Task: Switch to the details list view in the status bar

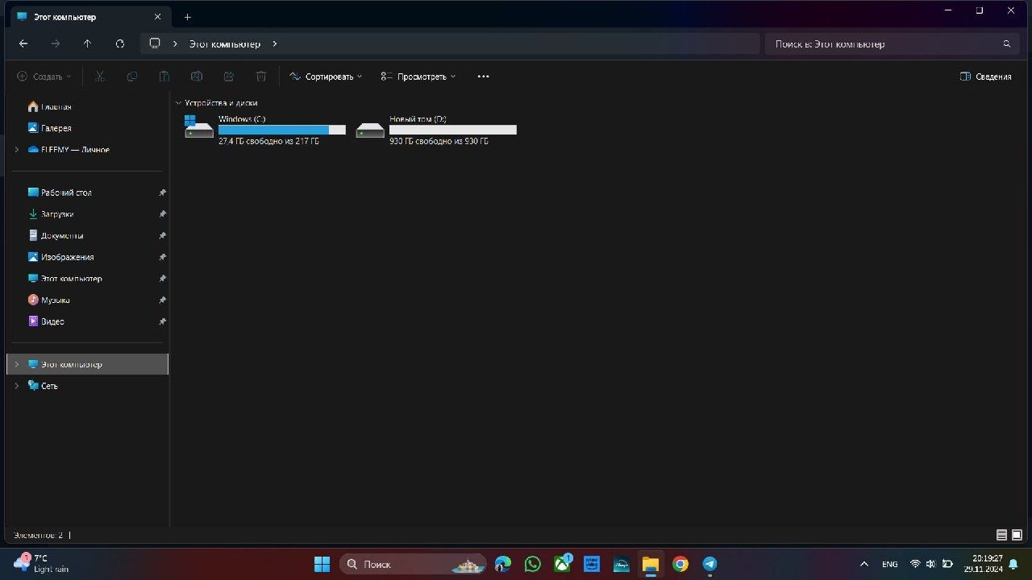Action: tap(1001, 535)
